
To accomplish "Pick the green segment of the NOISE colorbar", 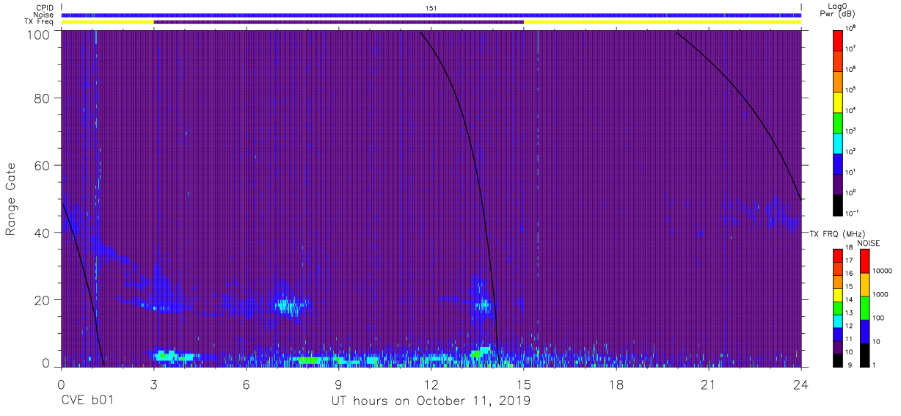I will [864, 308].
